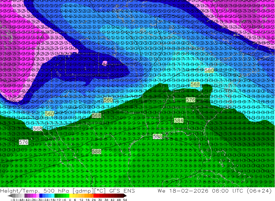This screenshot has width=275, height=201.
Task: Click the positive '36' legend value
Action: pyautogui.click(x=106, y=200)
